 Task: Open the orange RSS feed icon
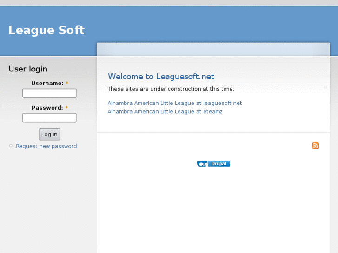coord(315,146)
